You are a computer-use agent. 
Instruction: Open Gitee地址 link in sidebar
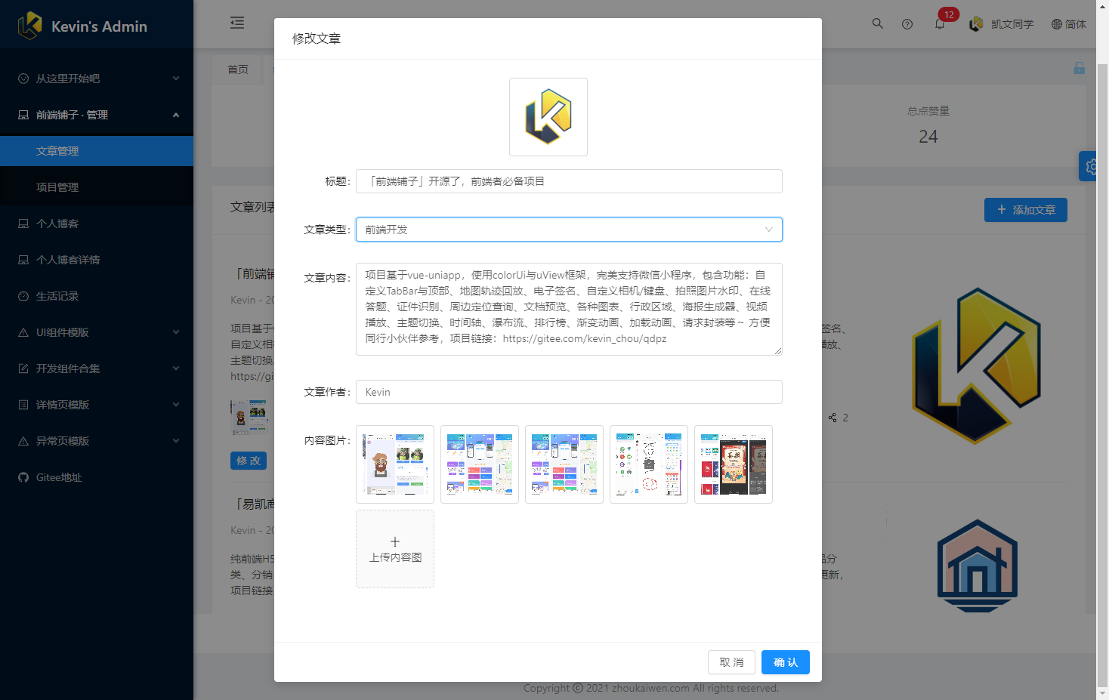point(97,477)
